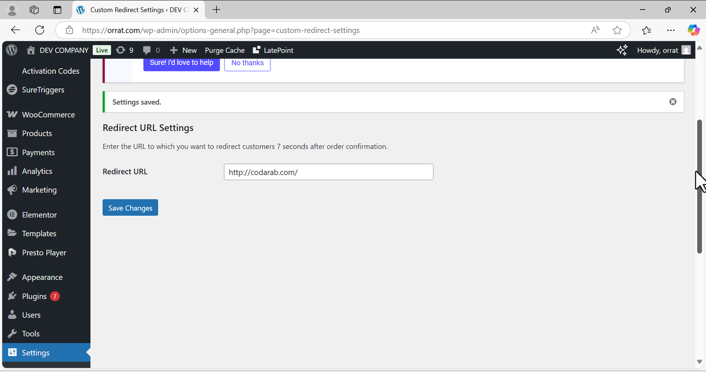This screenshot has height=372, width=706.
Task: Open the Appearance menu item
Action: [x=46, y=277]
